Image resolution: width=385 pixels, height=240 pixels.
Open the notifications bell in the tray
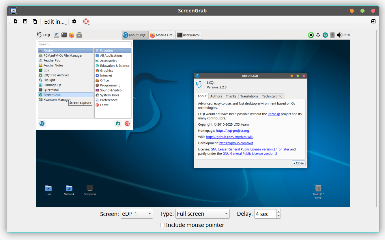(x=318, y=35)
